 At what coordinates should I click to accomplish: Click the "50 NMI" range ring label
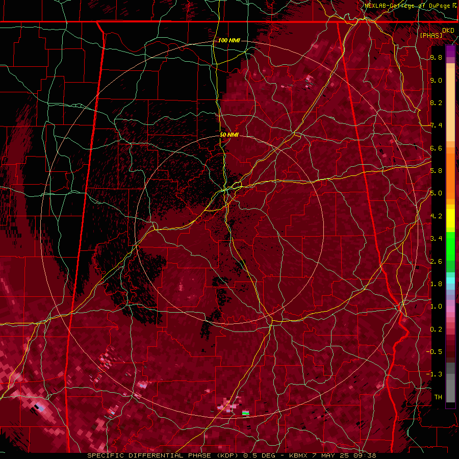(229, 135)
